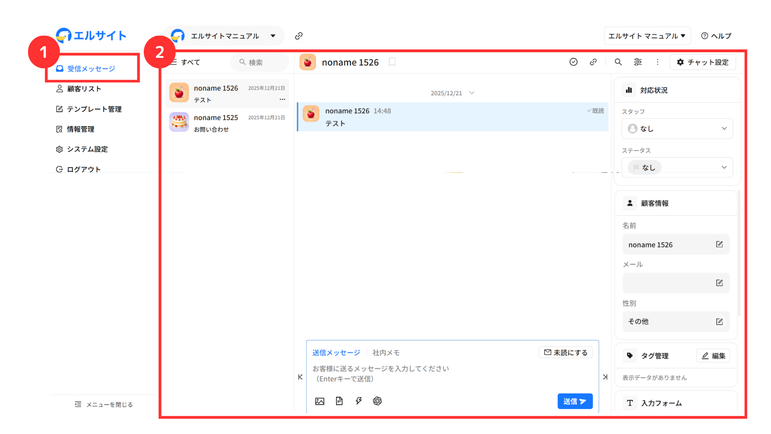Toggle the bookmark flag beside noname 1526
Viewport: 771px width, 434px height.
[392, 62]
